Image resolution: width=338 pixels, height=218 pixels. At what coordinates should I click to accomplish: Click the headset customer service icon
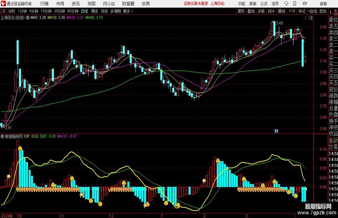[x=286, y=4]
